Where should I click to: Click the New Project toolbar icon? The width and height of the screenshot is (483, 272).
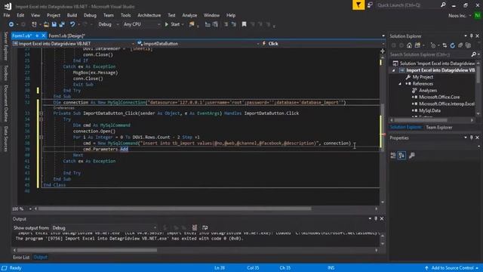click(34, 24)
